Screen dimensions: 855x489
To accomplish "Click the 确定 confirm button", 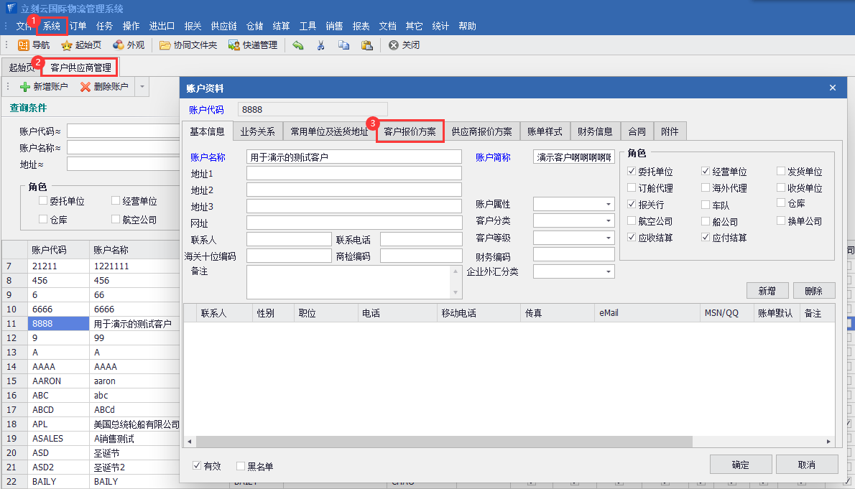I will [740, 465].
